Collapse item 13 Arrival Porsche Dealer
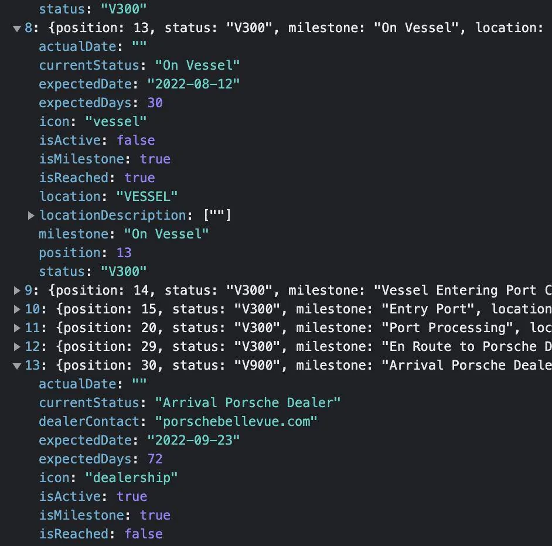This screenshot has width=552, height=546. (x=16, y=366)
